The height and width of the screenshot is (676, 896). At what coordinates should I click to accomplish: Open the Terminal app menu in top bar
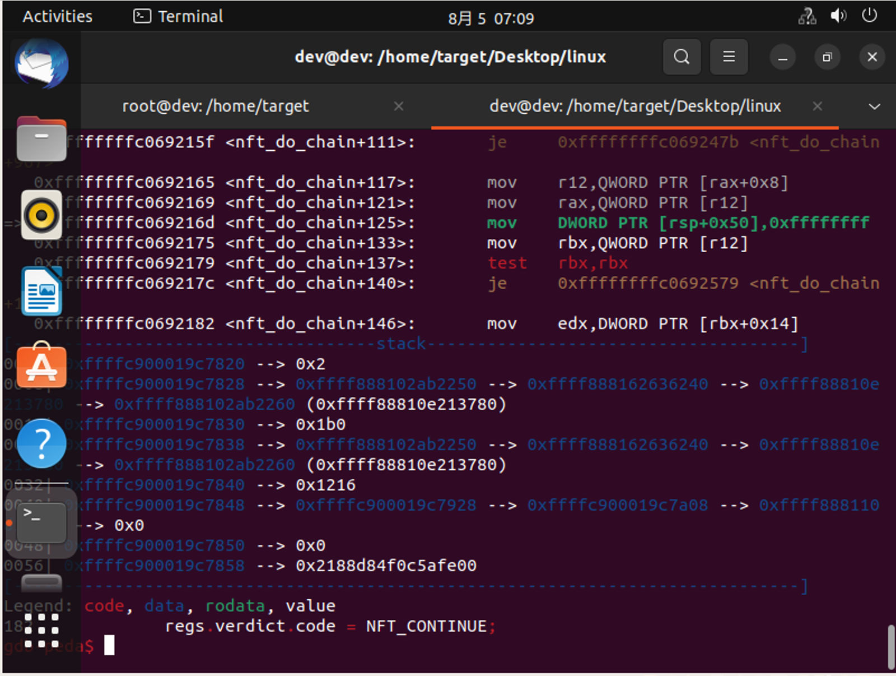coord(179,16)
